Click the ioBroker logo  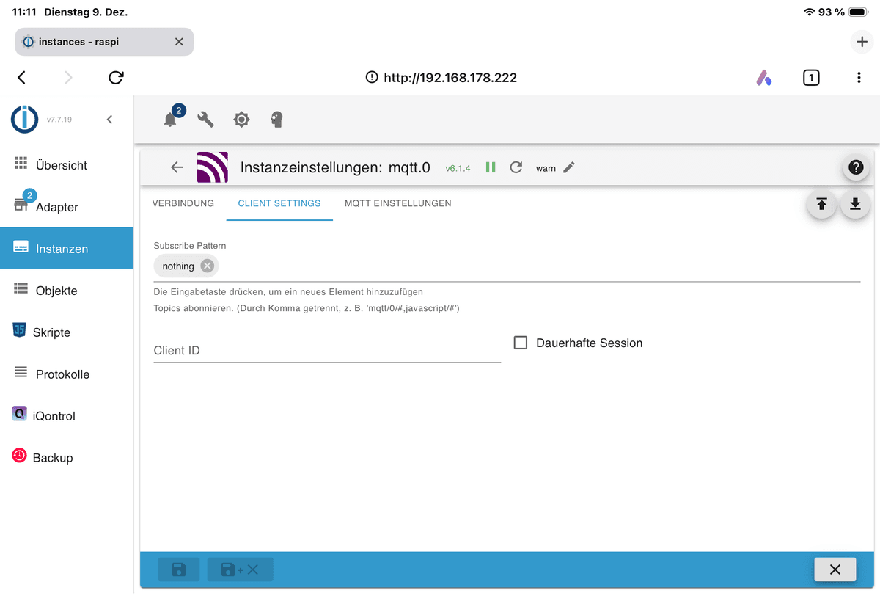point(25,119)
